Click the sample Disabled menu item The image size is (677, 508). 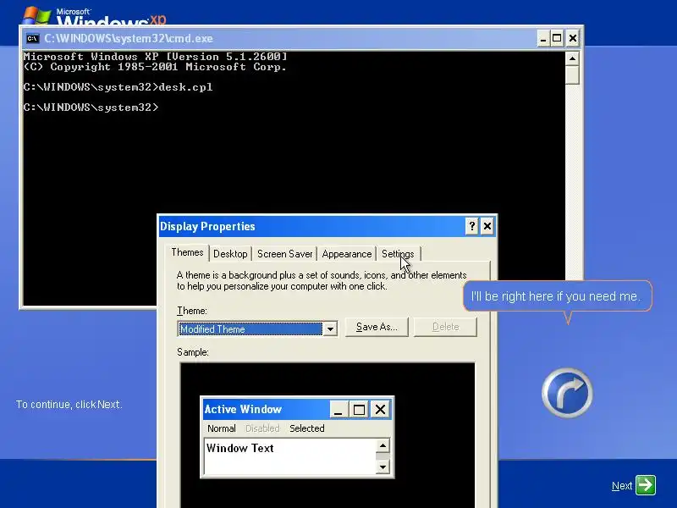[262, 428]
